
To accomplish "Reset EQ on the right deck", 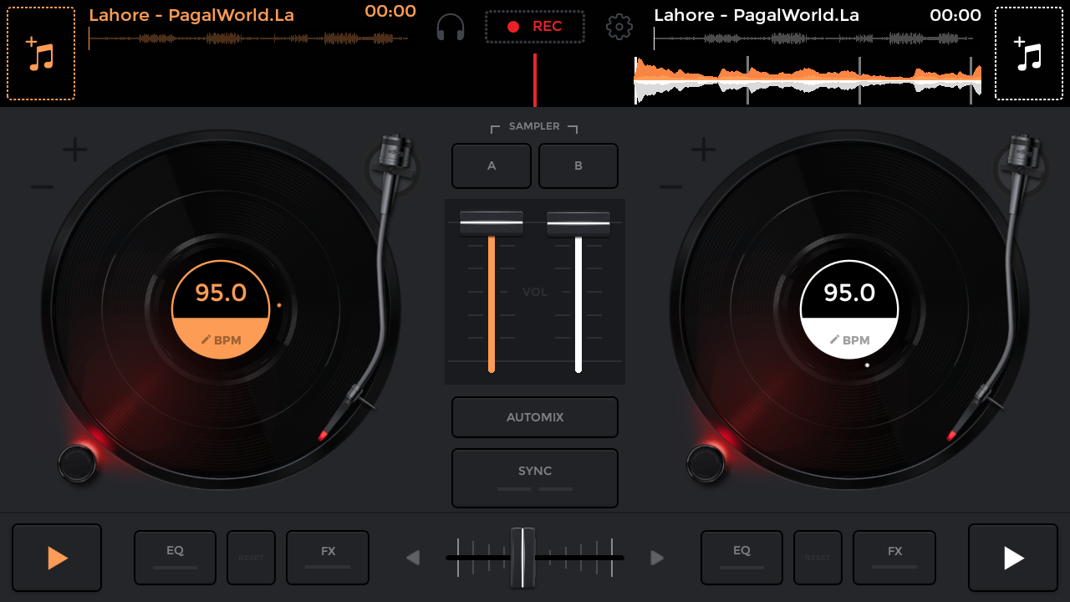I will click(x=818, y=557).
